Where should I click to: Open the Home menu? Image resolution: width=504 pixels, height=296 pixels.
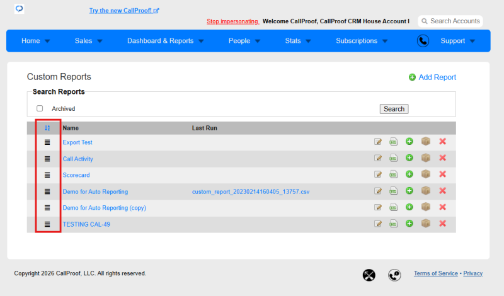(30, 41)
